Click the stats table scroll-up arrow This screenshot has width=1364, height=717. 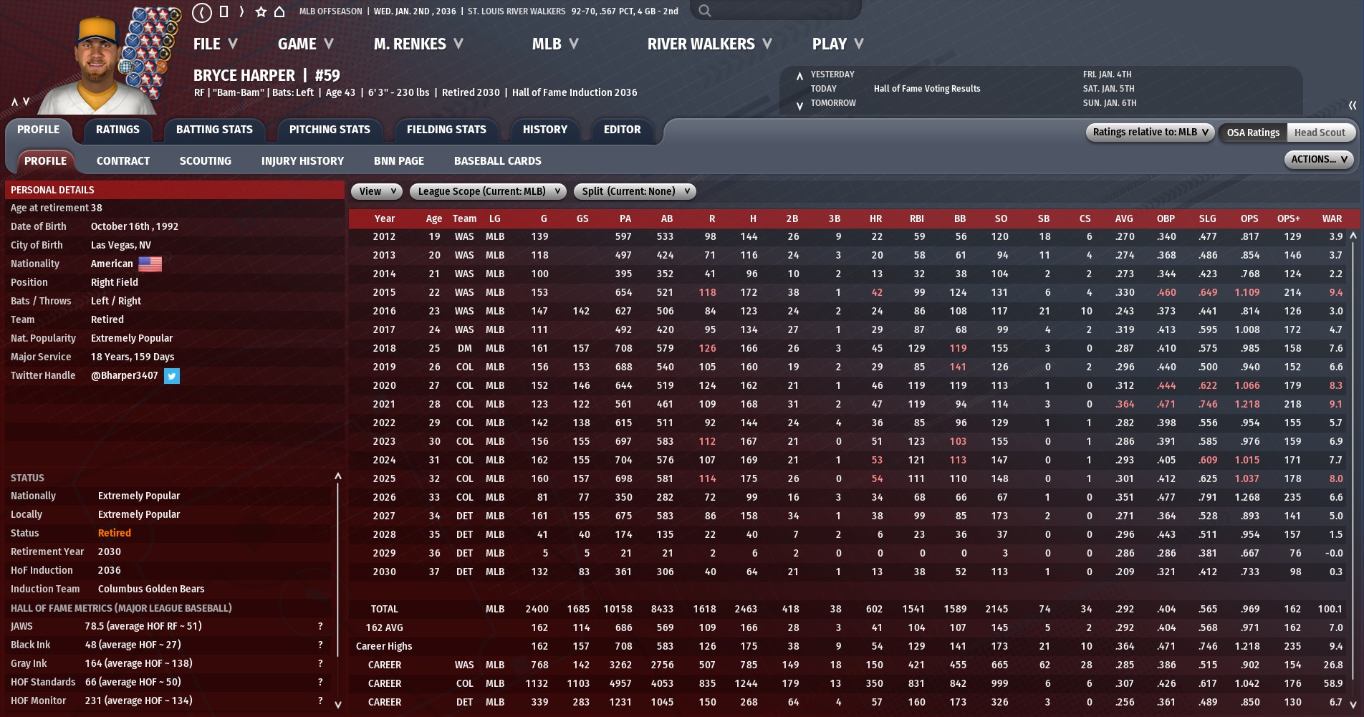[1353, 236]
